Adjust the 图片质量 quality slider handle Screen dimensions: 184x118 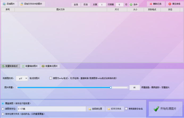(111, 88)
